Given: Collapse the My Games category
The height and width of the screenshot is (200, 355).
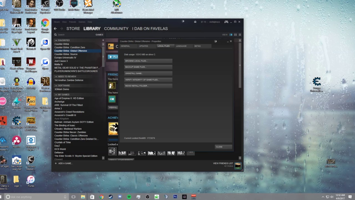Looking at the screenshot, I should point(56,95).
